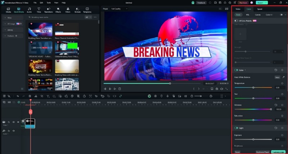Switch to the Speed tab
288x154 pixels.
point(260,9)
